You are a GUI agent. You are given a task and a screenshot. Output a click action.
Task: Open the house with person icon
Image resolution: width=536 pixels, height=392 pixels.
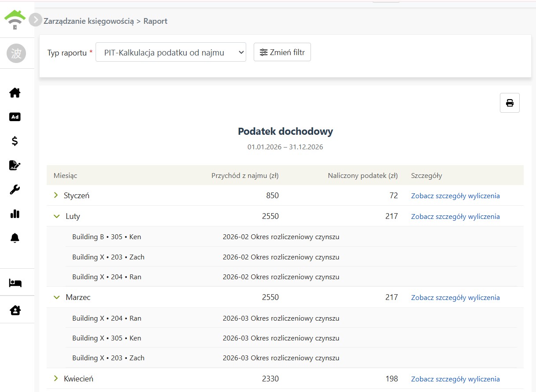click(15, 310)
